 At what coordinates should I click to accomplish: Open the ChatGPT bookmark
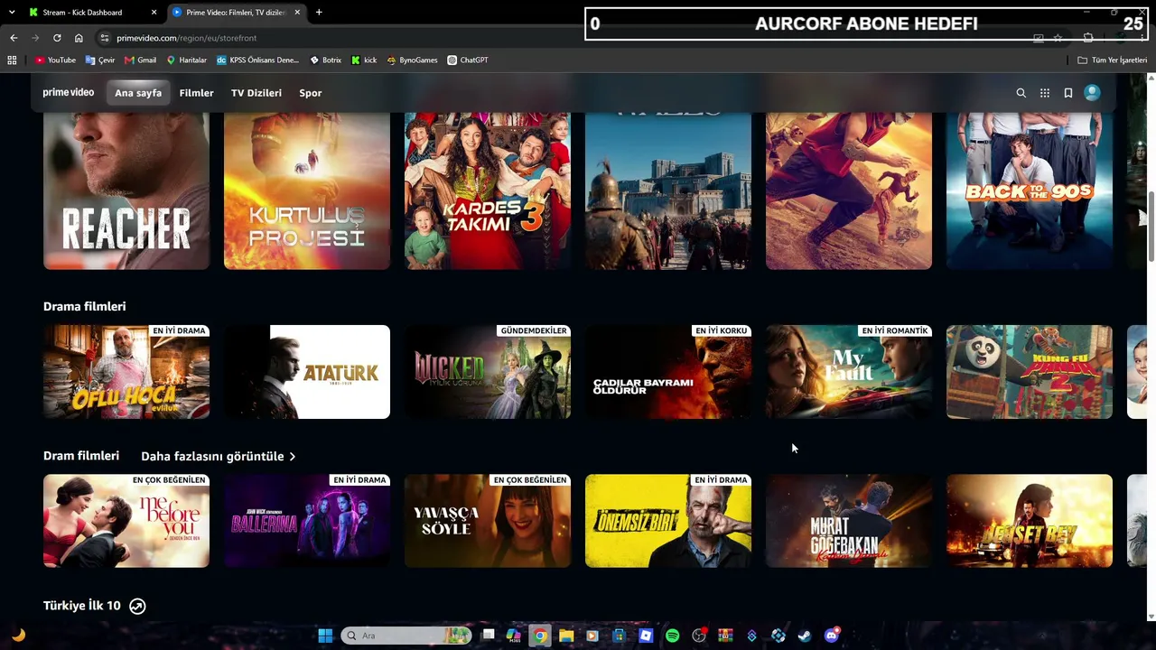[x=468, y=60]
